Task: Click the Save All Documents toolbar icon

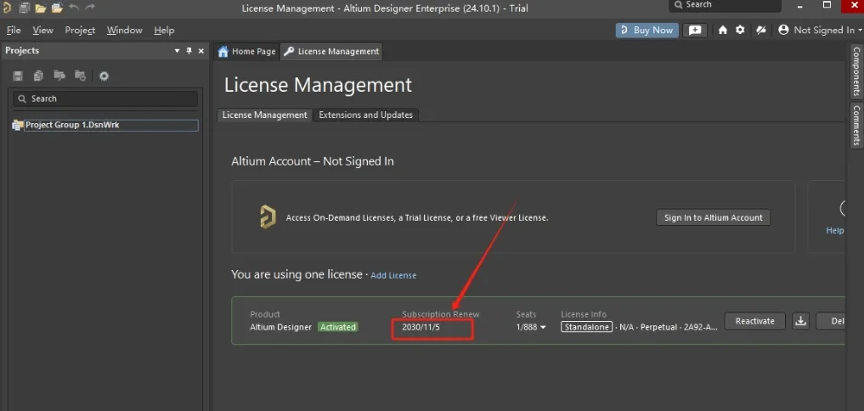Action: pyautogui.click(x=25, y=8)
